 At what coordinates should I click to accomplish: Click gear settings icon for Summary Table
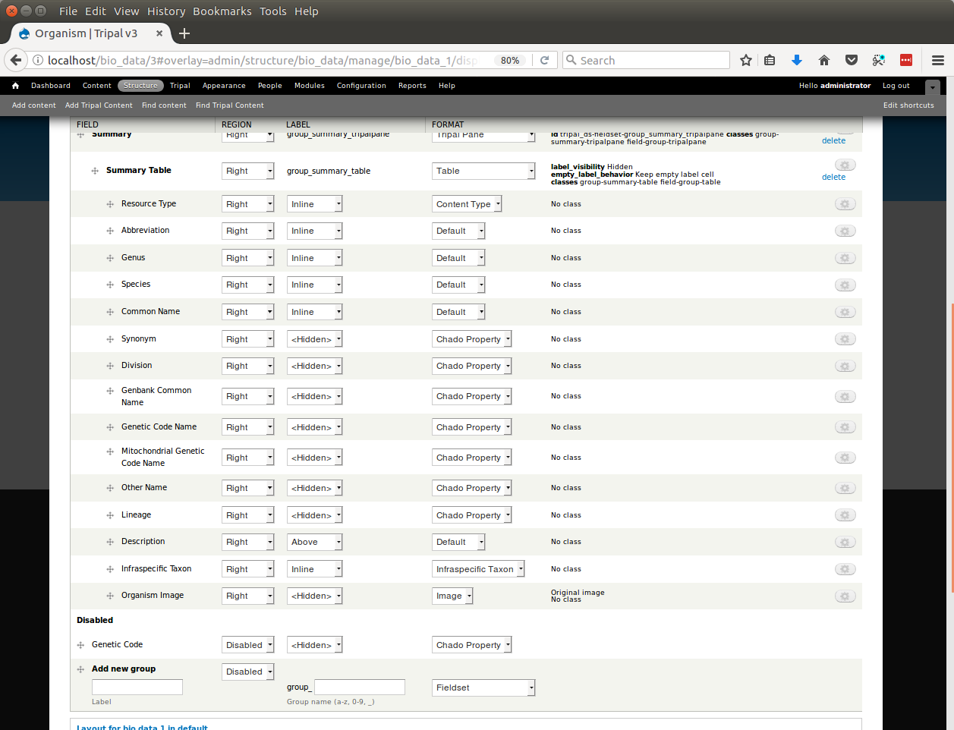845,165
